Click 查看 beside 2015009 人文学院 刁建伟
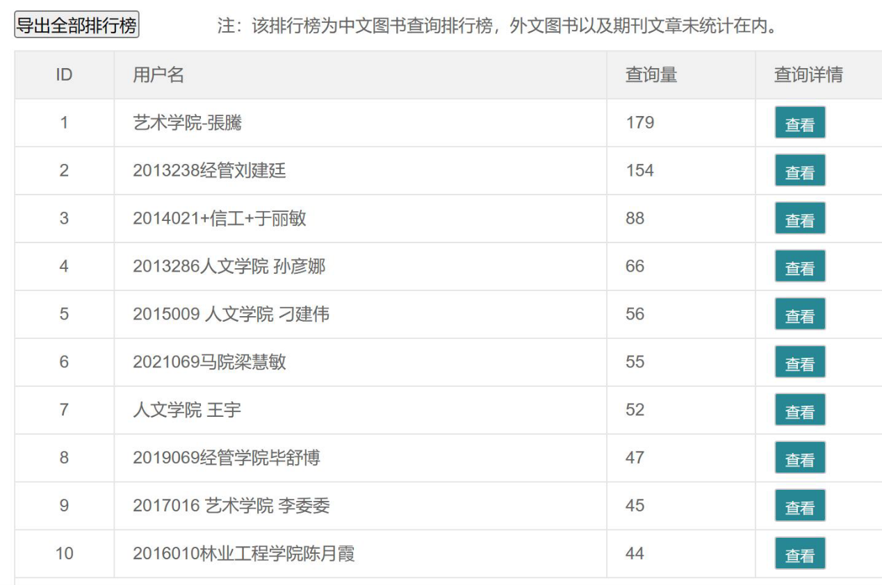Viewport: 882px width, 585px height. click(x=799, y=315)
